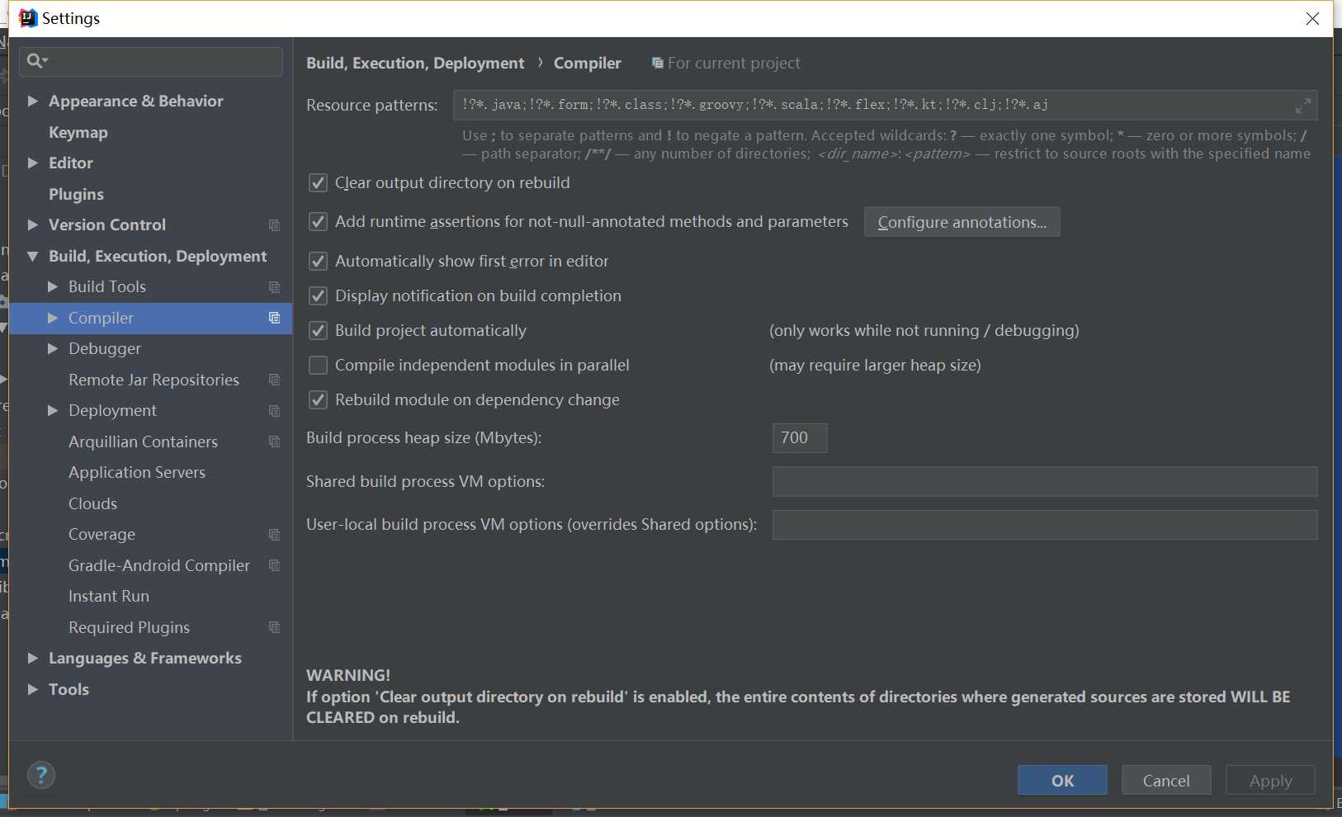This screenshot has width=1342, height=817.
Task: Open Instant Run settings page
Action: tap(109, 596)
